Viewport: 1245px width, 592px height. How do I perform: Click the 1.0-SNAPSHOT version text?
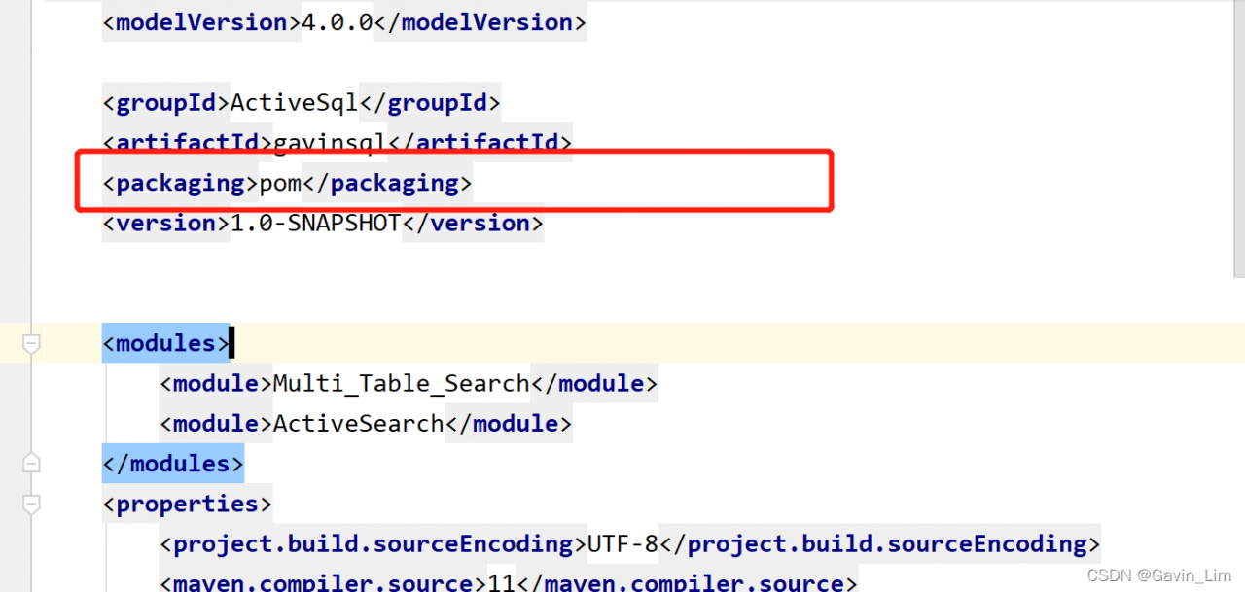[316, 223]
